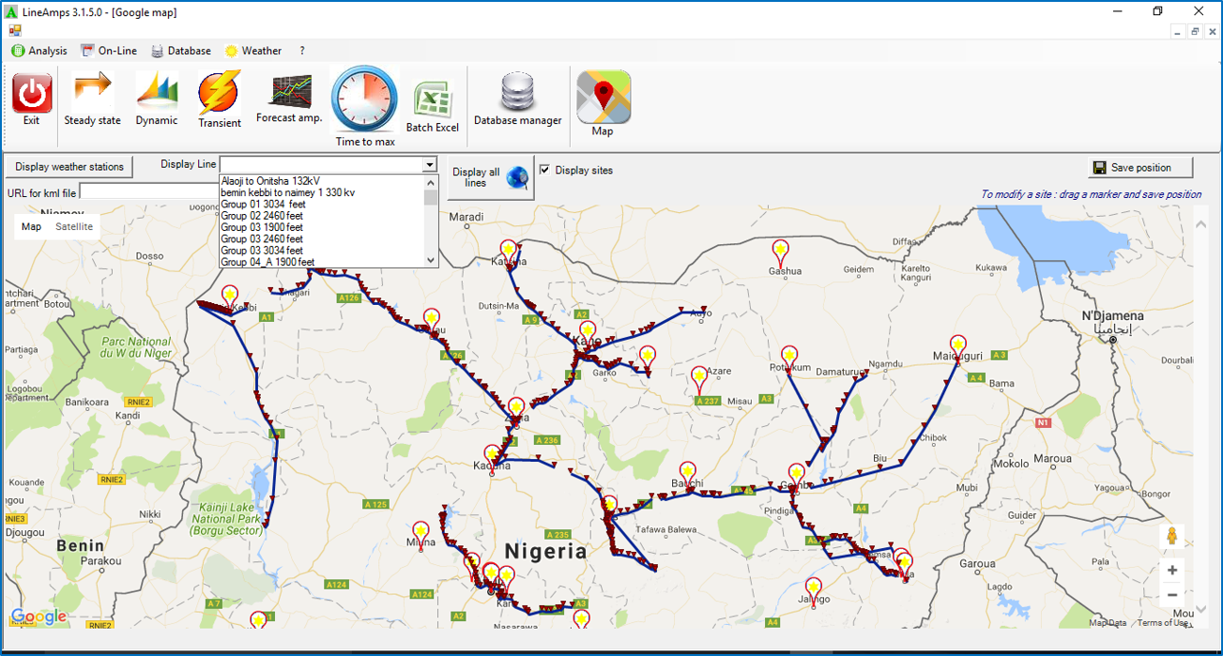Open the Terms of Use link
Image resolution: width=1223 pixels, height=656 pixels.
pos(1162,623)
